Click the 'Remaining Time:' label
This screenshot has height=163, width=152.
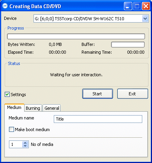point(97,52)
